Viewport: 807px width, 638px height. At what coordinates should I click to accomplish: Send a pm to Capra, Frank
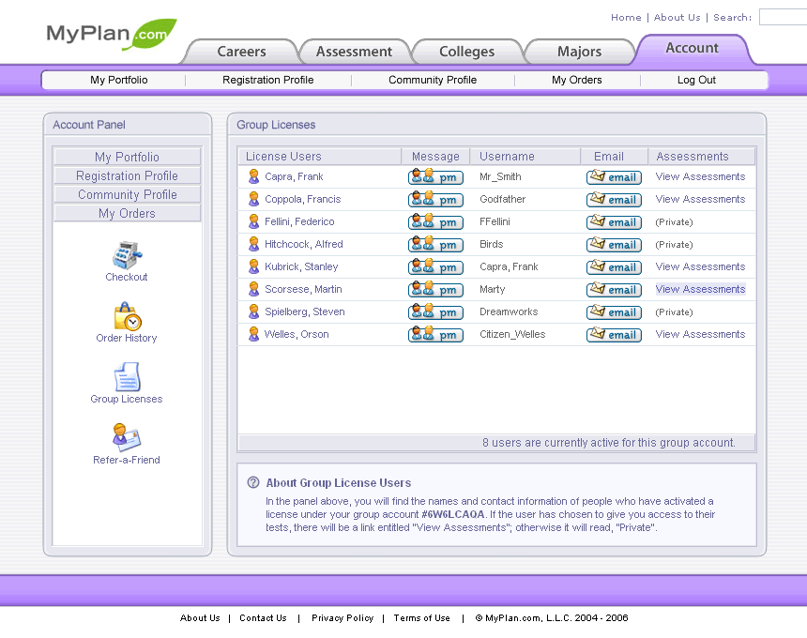tap(435, 177)
